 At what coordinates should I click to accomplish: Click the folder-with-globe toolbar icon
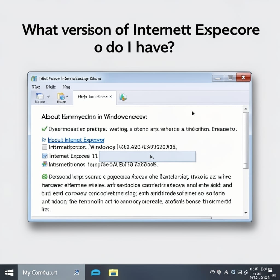(61, 96)
